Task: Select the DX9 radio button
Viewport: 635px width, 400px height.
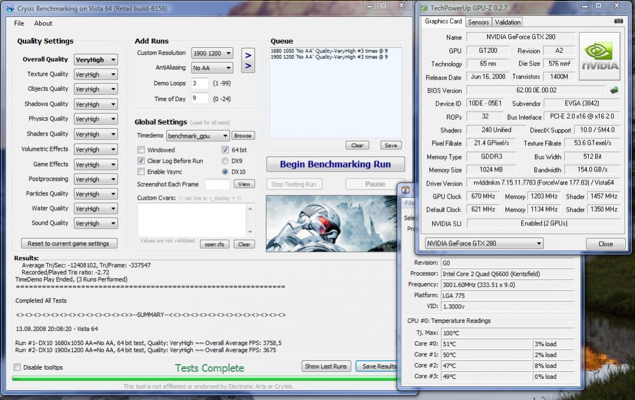Action: [x=225, y=161]
